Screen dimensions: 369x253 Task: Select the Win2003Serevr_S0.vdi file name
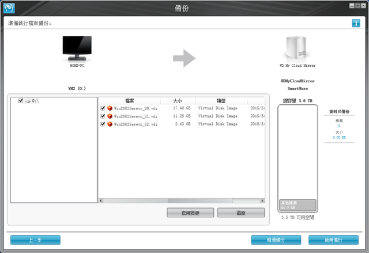pos(135,108)
